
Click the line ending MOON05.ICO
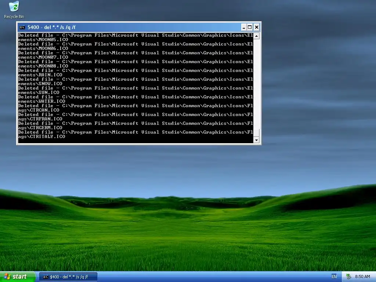[x=43, y=40]
